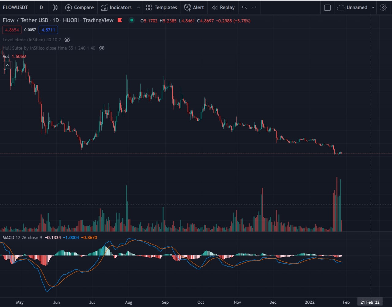392x307 pixels.
Task: Click the Compare symbol plus icon
Action: click(x=69, y=7)
